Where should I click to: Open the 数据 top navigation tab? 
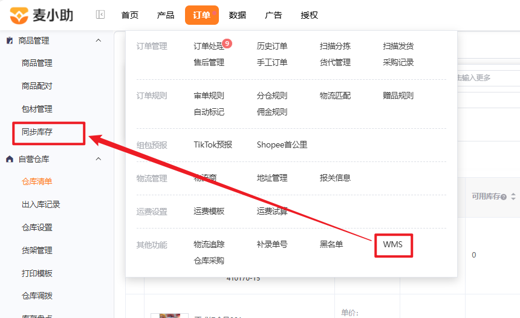coord(238,15)
